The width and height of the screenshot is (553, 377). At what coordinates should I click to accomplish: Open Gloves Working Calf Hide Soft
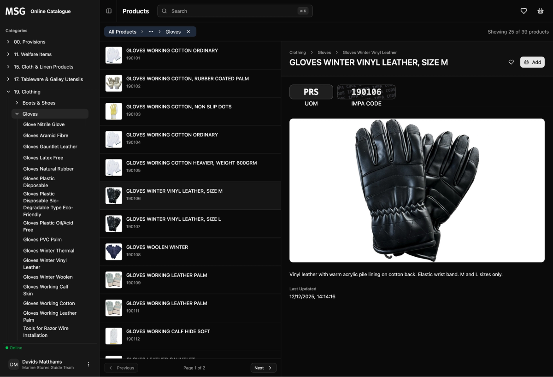(x=190, y=336)
